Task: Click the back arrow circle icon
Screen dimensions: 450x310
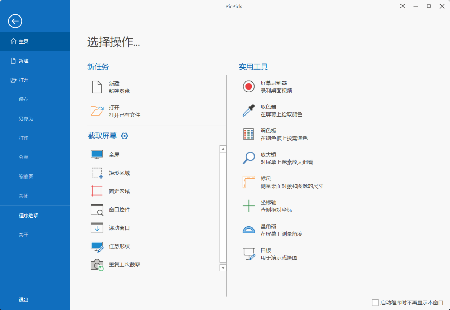Action: [x=15, y=21]
